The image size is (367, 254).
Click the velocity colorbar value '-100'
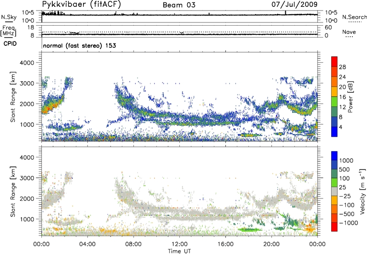347,205
